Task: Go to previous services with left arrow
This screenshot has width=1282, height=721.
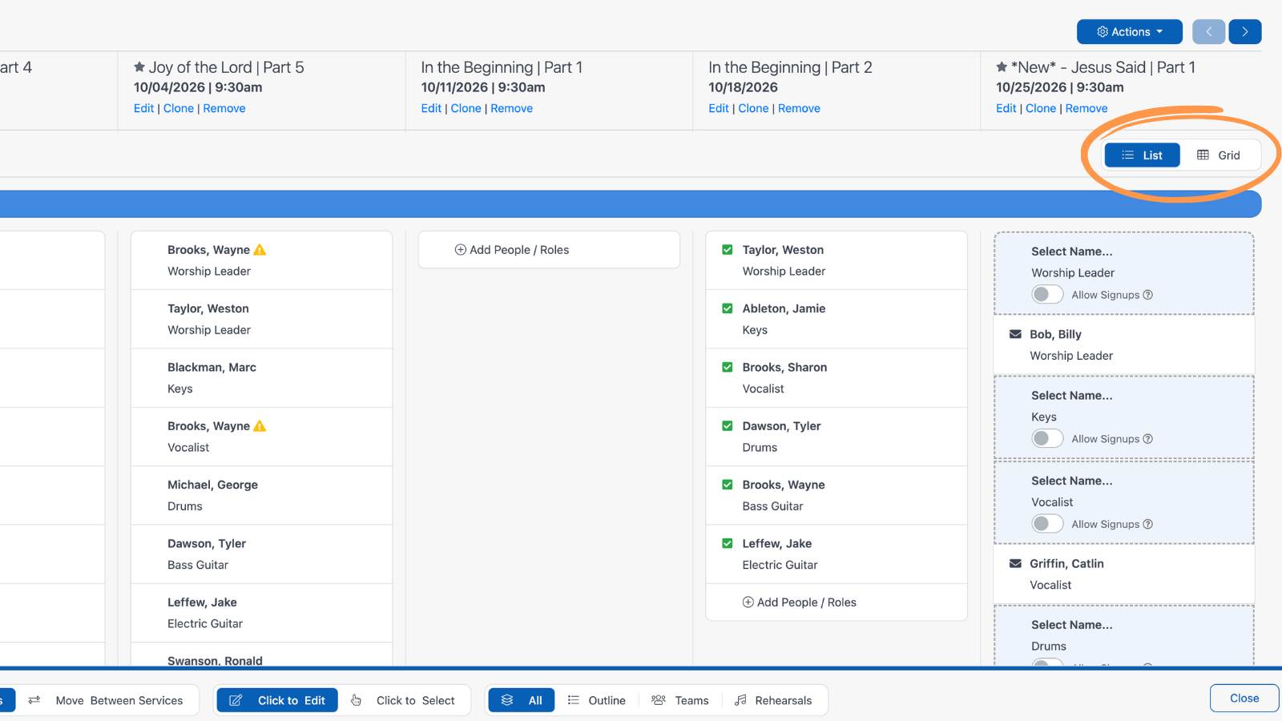Action: point(1208,32)
